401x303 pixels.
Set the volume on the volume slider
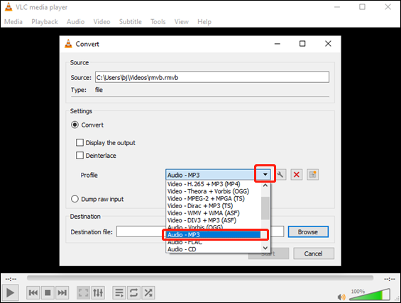pyautogui.click(x=370, y=295)
